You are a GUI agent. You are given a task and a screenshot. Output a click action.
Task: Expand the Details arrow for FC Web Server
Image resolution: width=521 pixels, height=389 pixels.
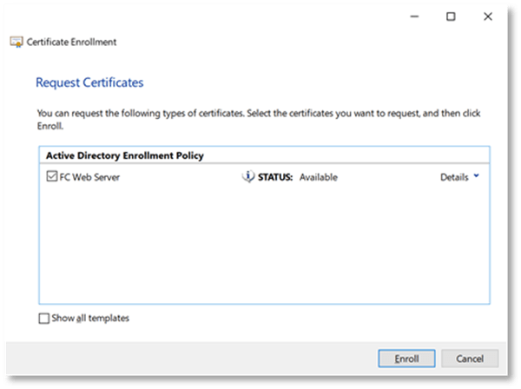477,177
